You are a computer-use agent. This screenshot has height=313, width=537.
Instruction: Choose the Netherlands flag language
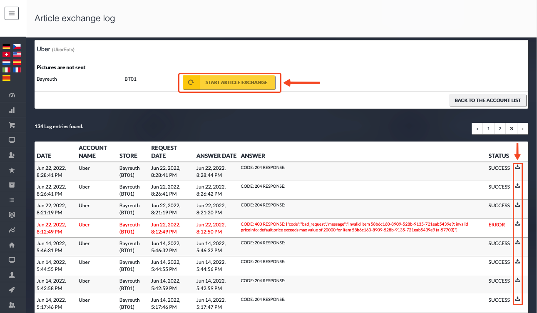coord(6,62)
